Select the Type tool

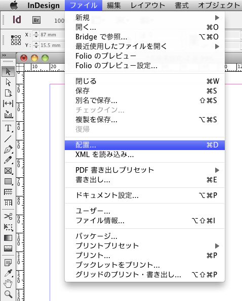tap(8, 128)
